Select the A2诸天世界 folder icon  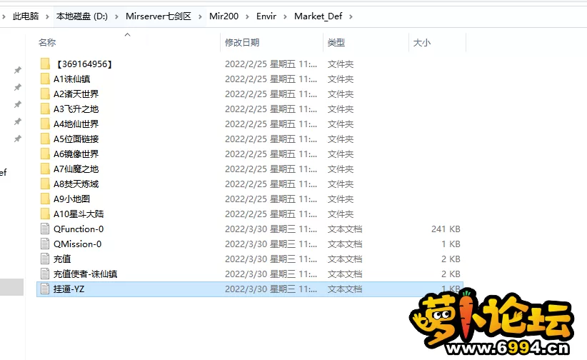pos(45,94)
